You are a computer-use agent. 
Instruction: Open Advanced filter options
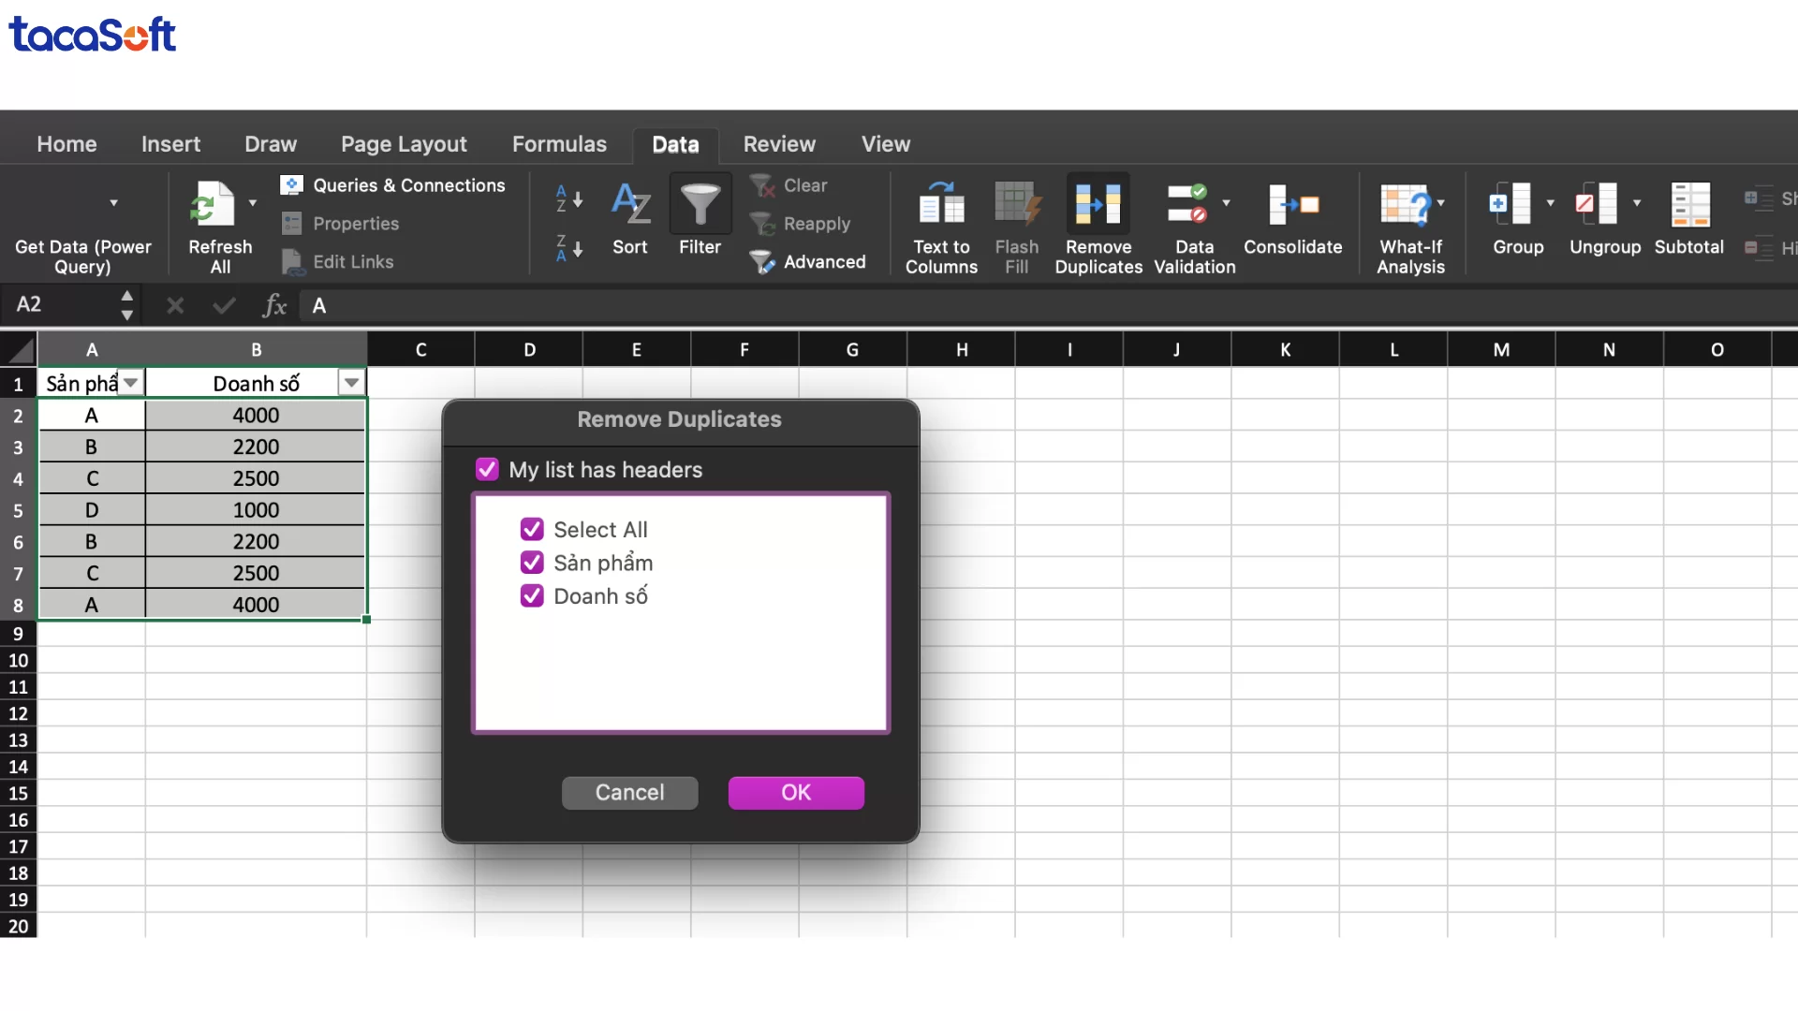tap(808, 262)
